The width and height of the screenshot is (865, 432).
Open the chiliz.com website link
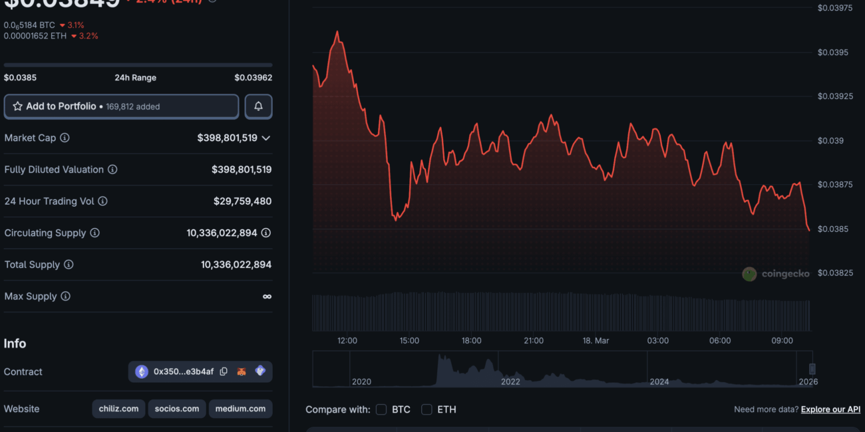point(118,409)
